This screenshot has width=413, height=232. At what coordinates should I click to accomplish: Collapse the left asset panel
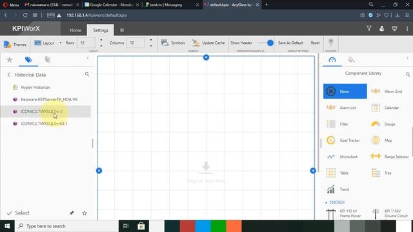88,58
